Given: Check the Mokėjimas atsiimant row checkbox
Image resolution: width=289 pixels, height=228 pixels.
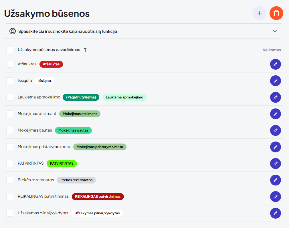Looking at the screenshot, I should (10, 114).
